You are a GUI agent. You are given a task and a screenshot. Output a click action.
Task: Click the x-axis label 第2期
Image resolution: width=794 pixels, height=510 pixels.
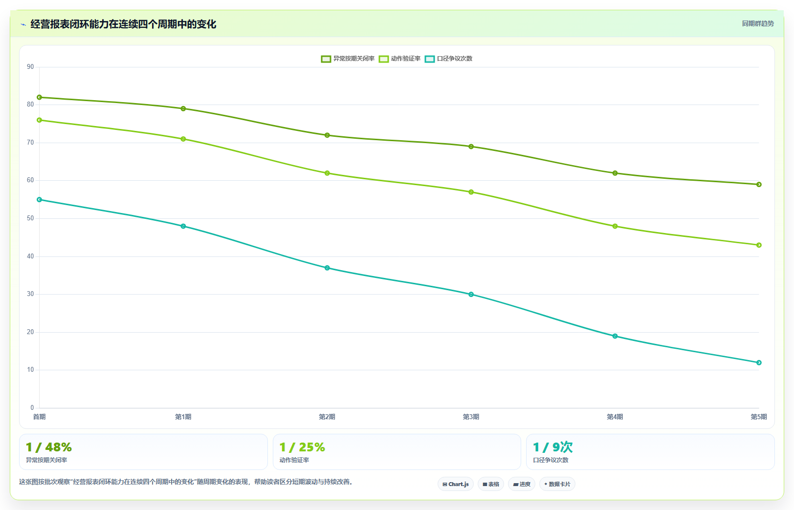click(327, 417)
